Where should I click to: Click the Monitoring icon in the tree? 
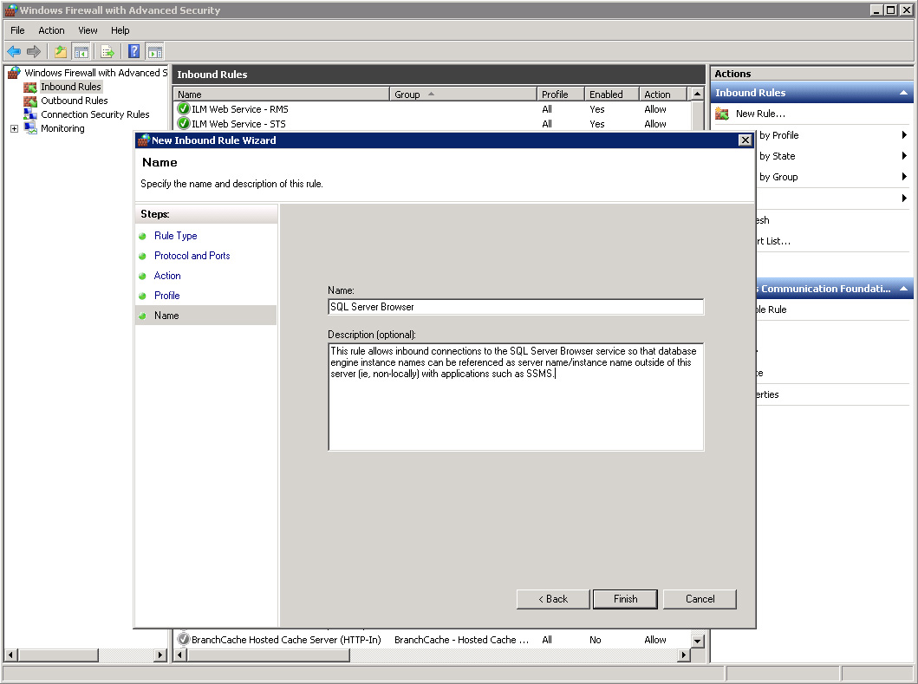click(x=30, y=128)
